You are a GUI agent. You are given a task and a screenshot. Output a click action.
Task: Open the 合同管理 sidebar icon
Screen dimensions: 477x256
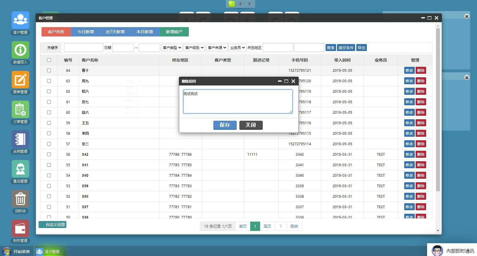[x=20, y=139]
